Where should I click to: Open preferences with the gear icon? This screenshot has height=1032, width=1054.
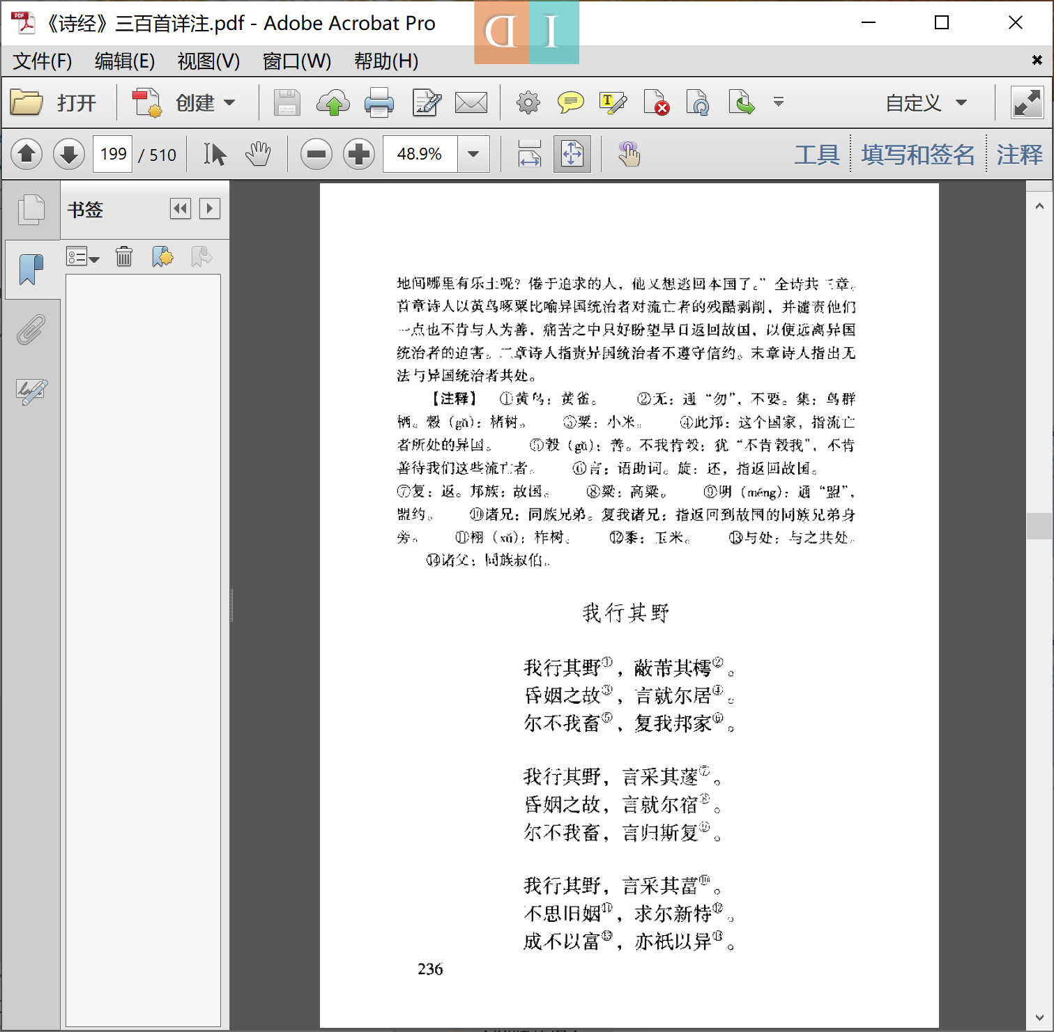(528, 103)
